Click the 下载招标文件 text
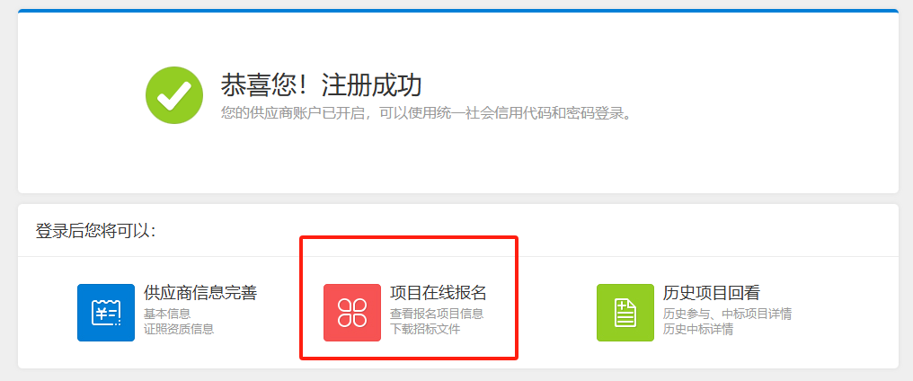The image size is (913, 381). point(425,329)
